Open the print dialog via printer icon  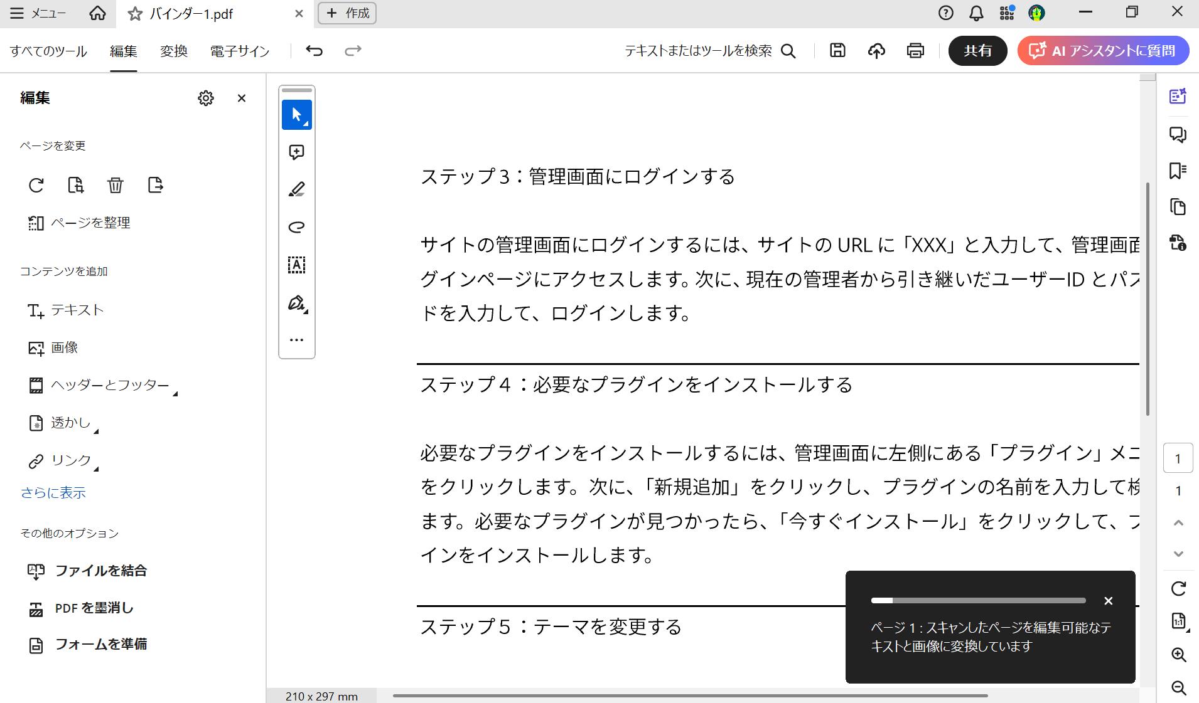915,51
